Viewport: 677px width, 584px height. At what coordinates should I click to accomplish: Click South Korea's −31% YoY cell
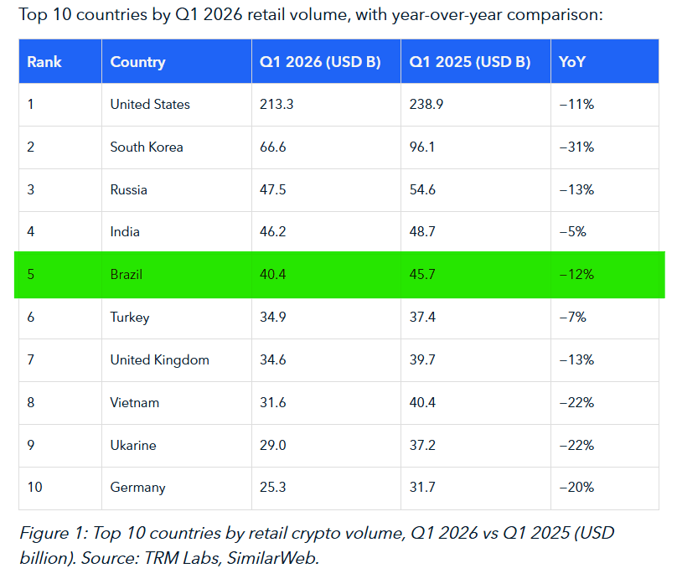pos(576,147)
